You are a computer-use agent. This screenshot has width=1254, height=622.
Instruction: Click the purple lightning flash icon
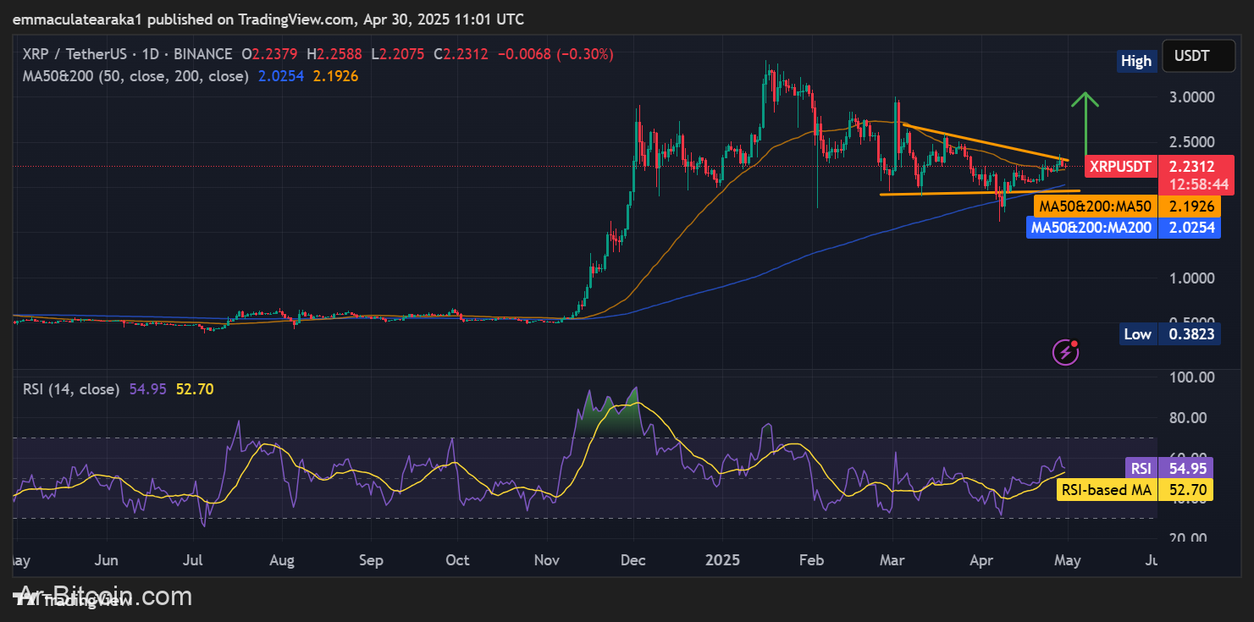coord(1064,352)
